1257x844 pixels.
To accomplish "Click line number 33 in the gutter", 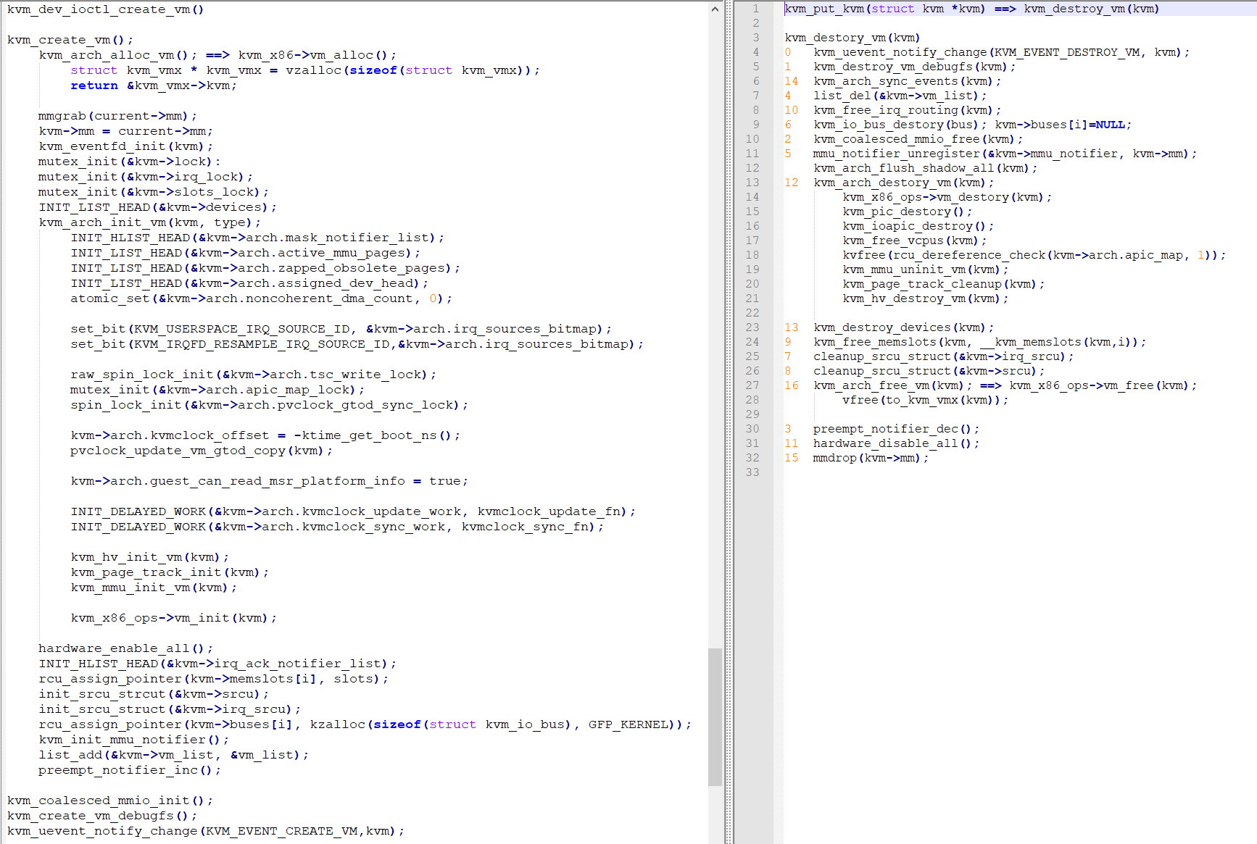I will pos(752,472).
